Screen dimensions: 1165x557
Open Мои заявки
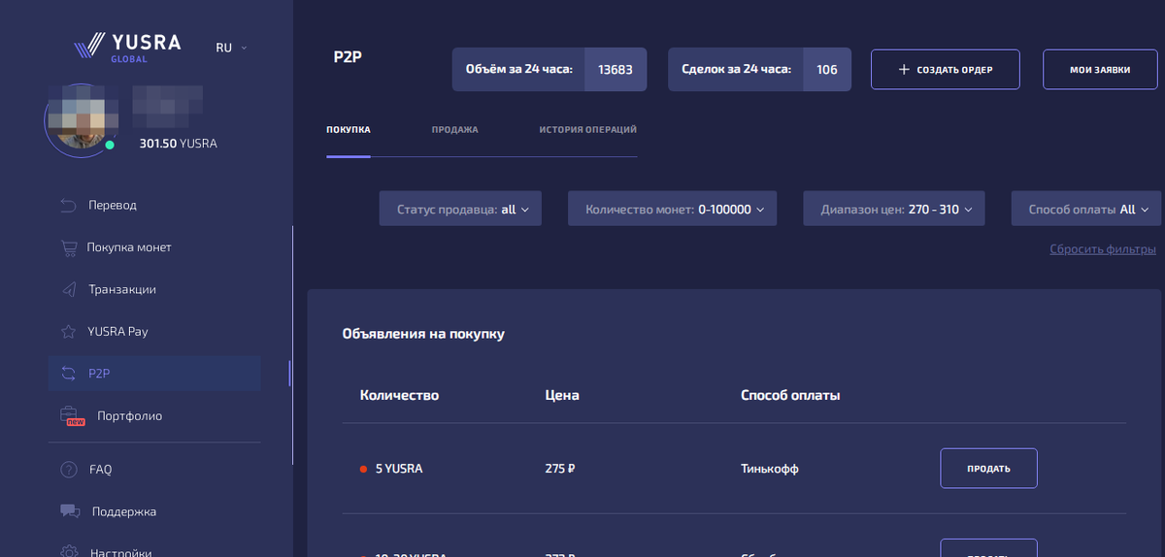[x=1100, y=70]
